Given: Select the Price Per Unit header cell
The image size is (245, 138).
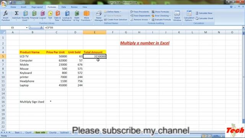Looking at the screenshot, I should click(57, 52).
